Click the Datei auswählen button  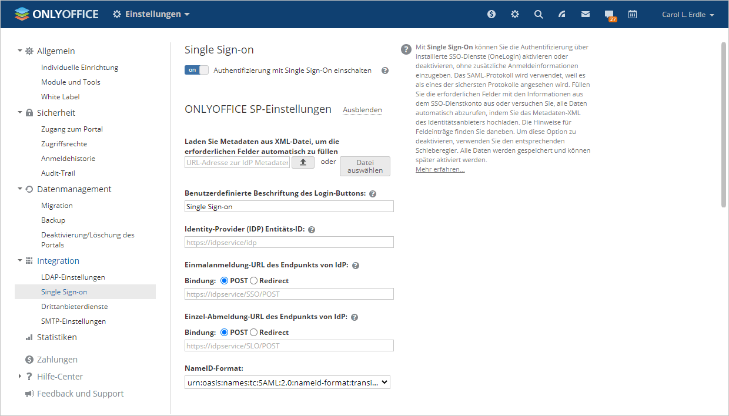tap(365, 166)
